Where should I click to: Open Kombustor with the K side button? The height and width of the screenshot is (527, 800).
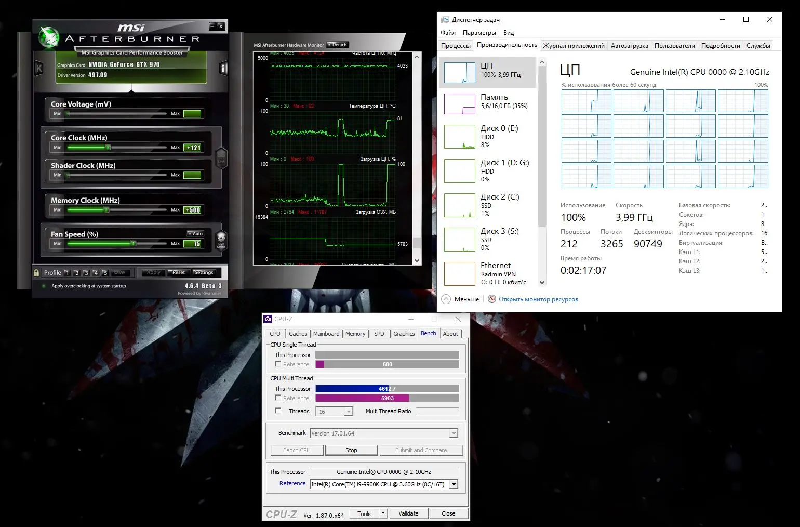point(39,68)
